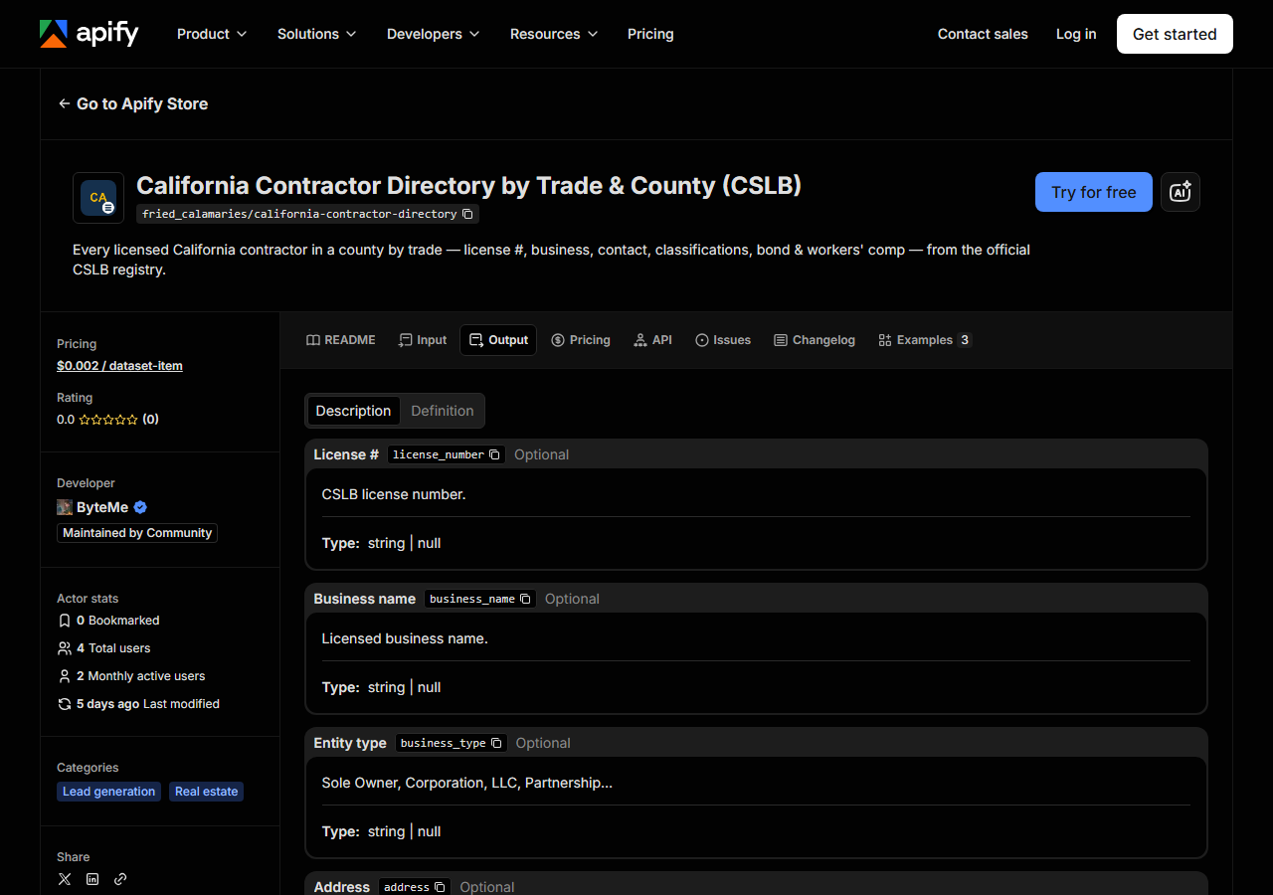Copy the actor slug fried_calamaries/california-contractor-directory
Image resolution: width=1273 pixels, height=895 pixels.
(467, 214)
